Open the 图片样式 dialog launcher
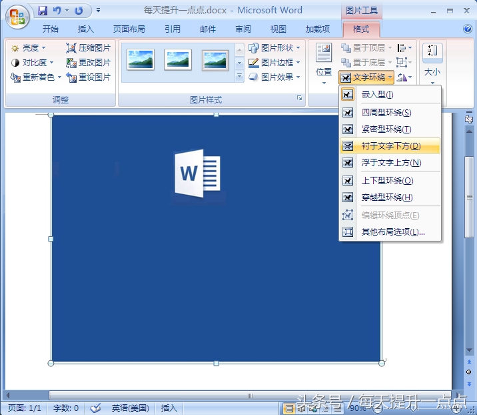The height and width of the screenshot is (415, 477). click(x=300, y=98)
